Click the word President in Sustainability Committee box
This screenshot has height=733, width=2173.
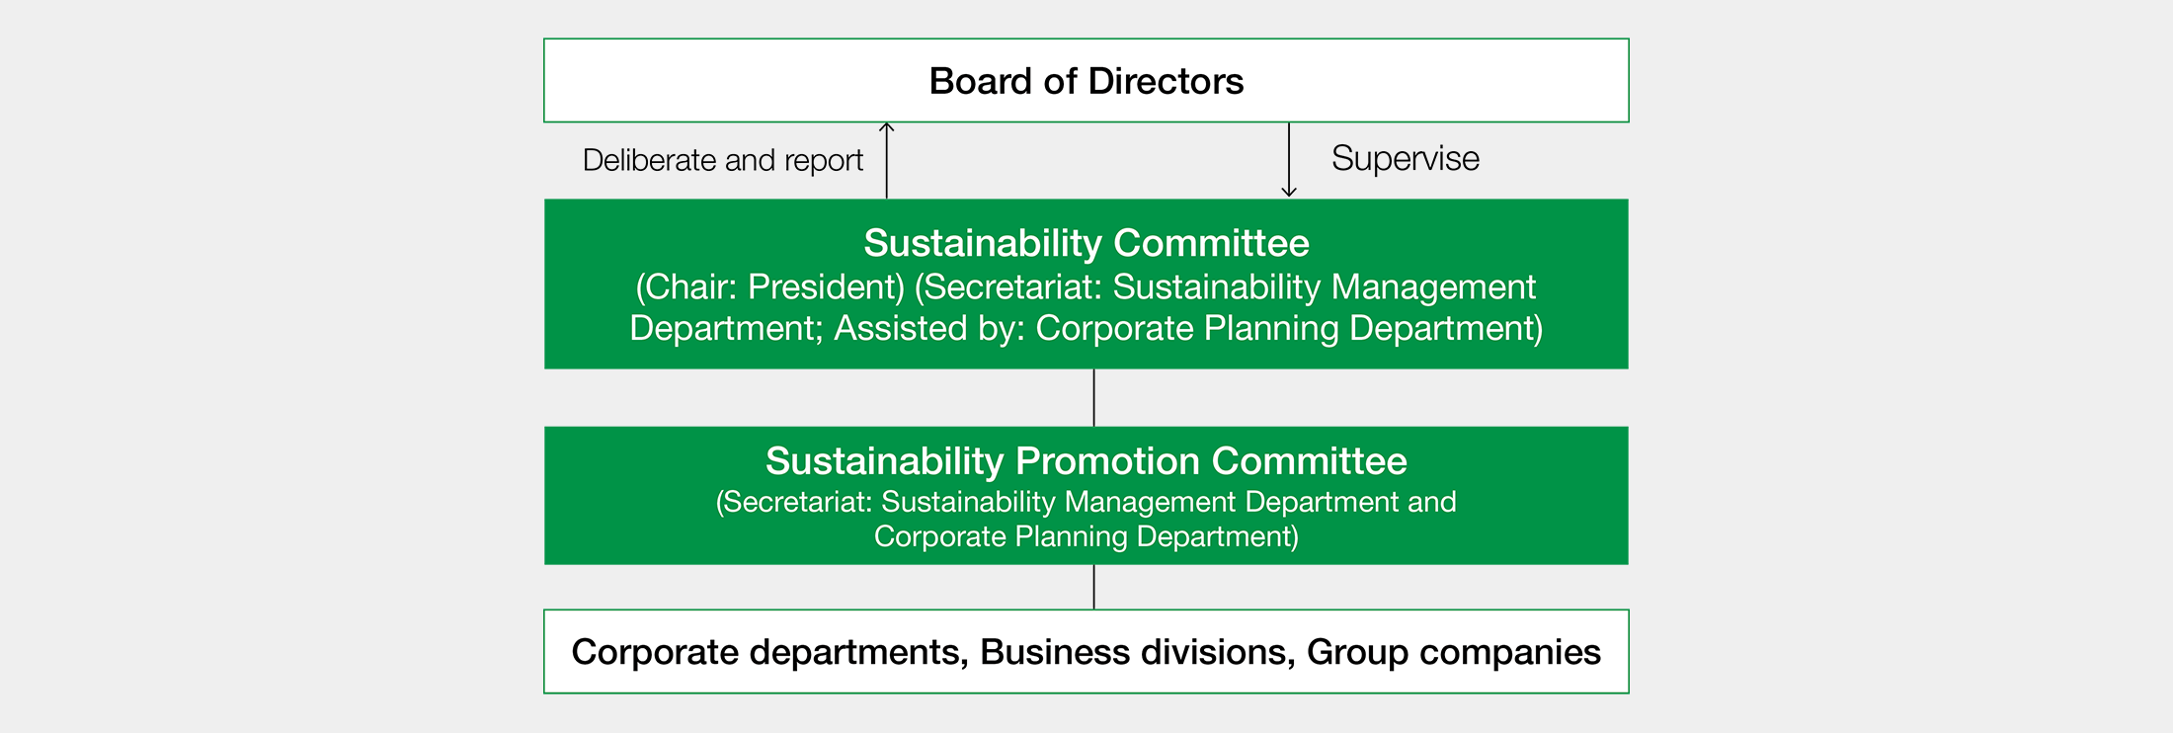826,286
